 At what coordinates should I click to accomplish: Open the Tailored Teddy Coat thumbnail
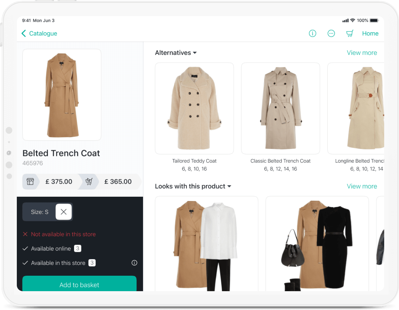[x=194, y=108]
